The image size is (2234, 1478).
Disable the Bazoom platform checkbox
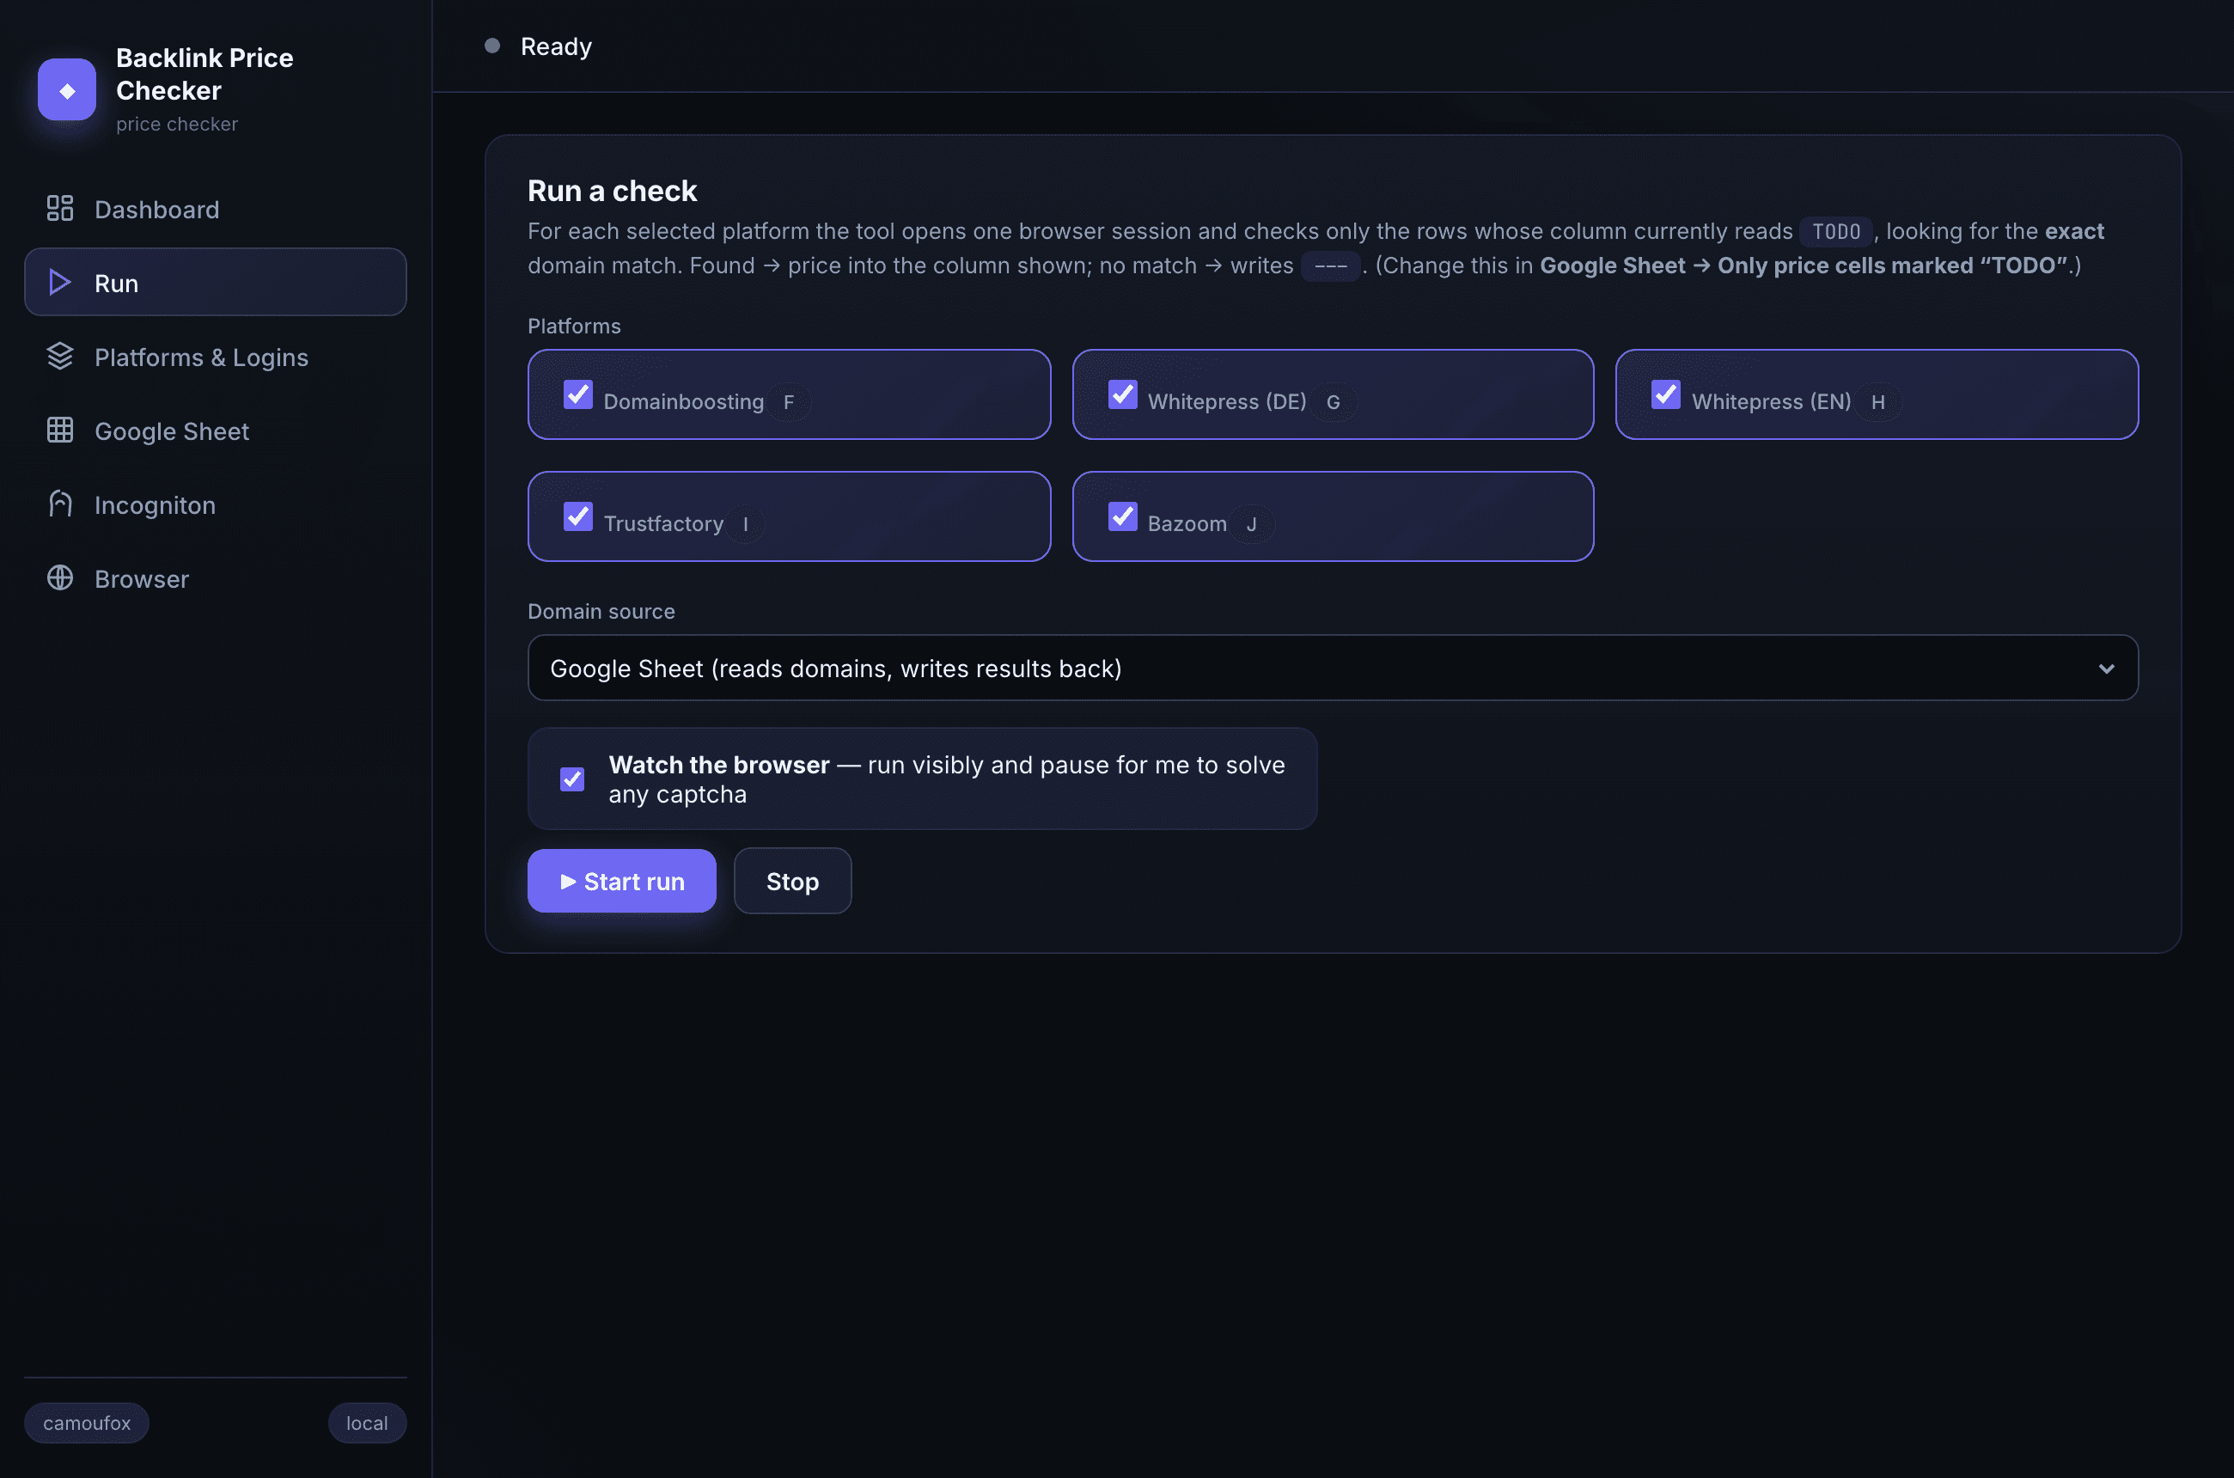pos(1121,516)
